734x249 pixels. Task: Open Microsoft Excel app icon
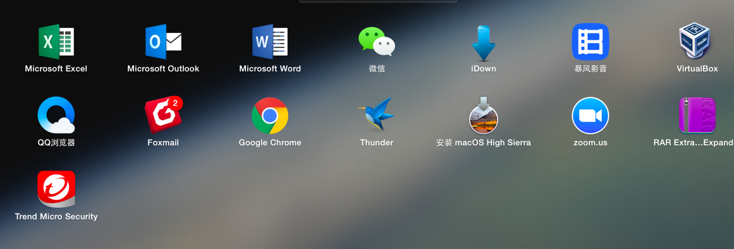pyautogui.click(x=56, y=42)
